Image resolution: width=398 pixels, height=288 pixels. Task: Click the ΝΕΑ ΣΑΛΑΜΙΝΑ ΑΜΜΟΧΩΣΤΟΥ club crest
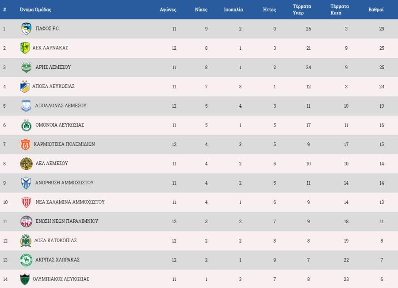coord(26,202)
